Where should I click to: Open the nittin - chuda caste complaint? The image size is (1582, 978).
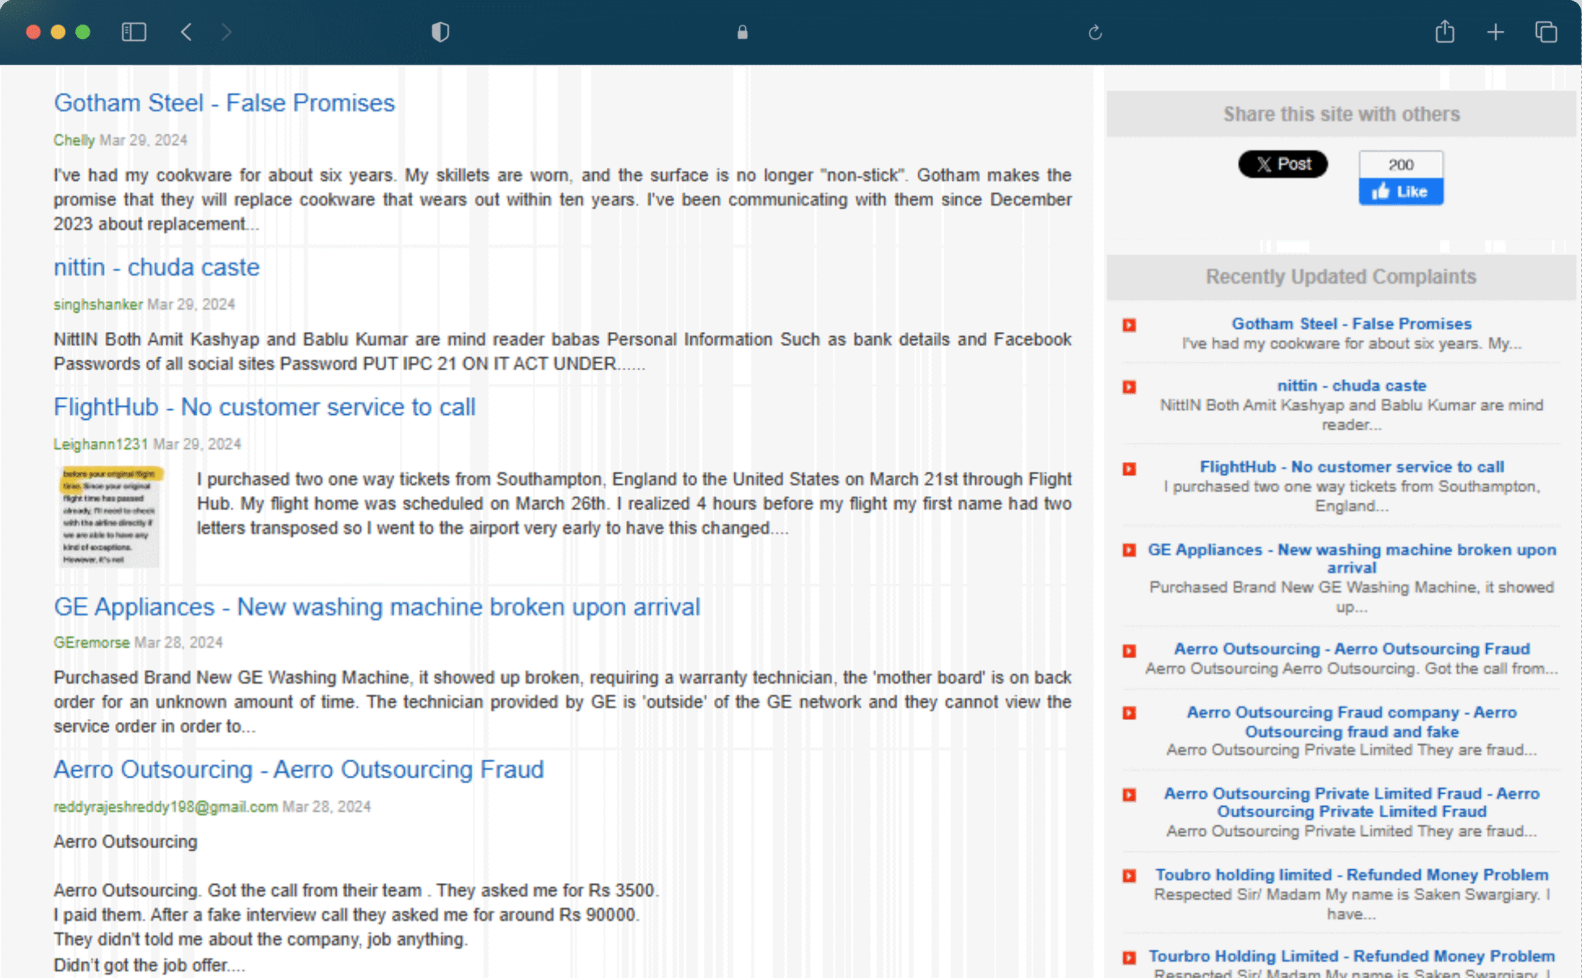tap(156, 267)
